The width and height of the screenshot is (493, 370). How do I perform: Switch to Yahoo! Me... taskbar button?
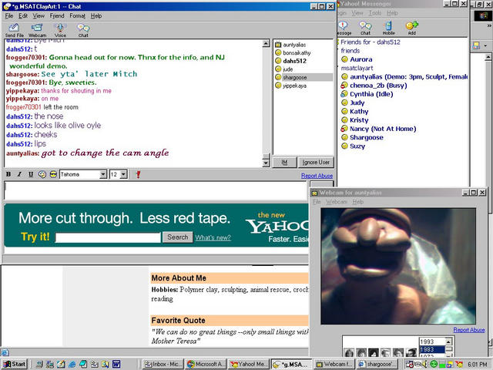click(x=248, y=364)
